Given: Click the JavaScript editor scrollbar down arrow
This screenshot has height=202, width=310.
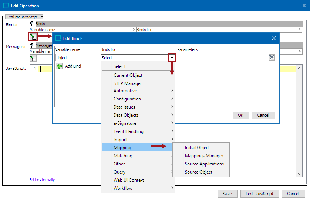Looking at the screenshot, I should coord(299,174).
